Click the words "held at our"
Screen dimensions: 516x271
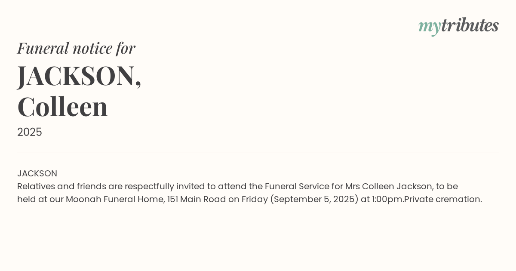[x=40, y=199]
